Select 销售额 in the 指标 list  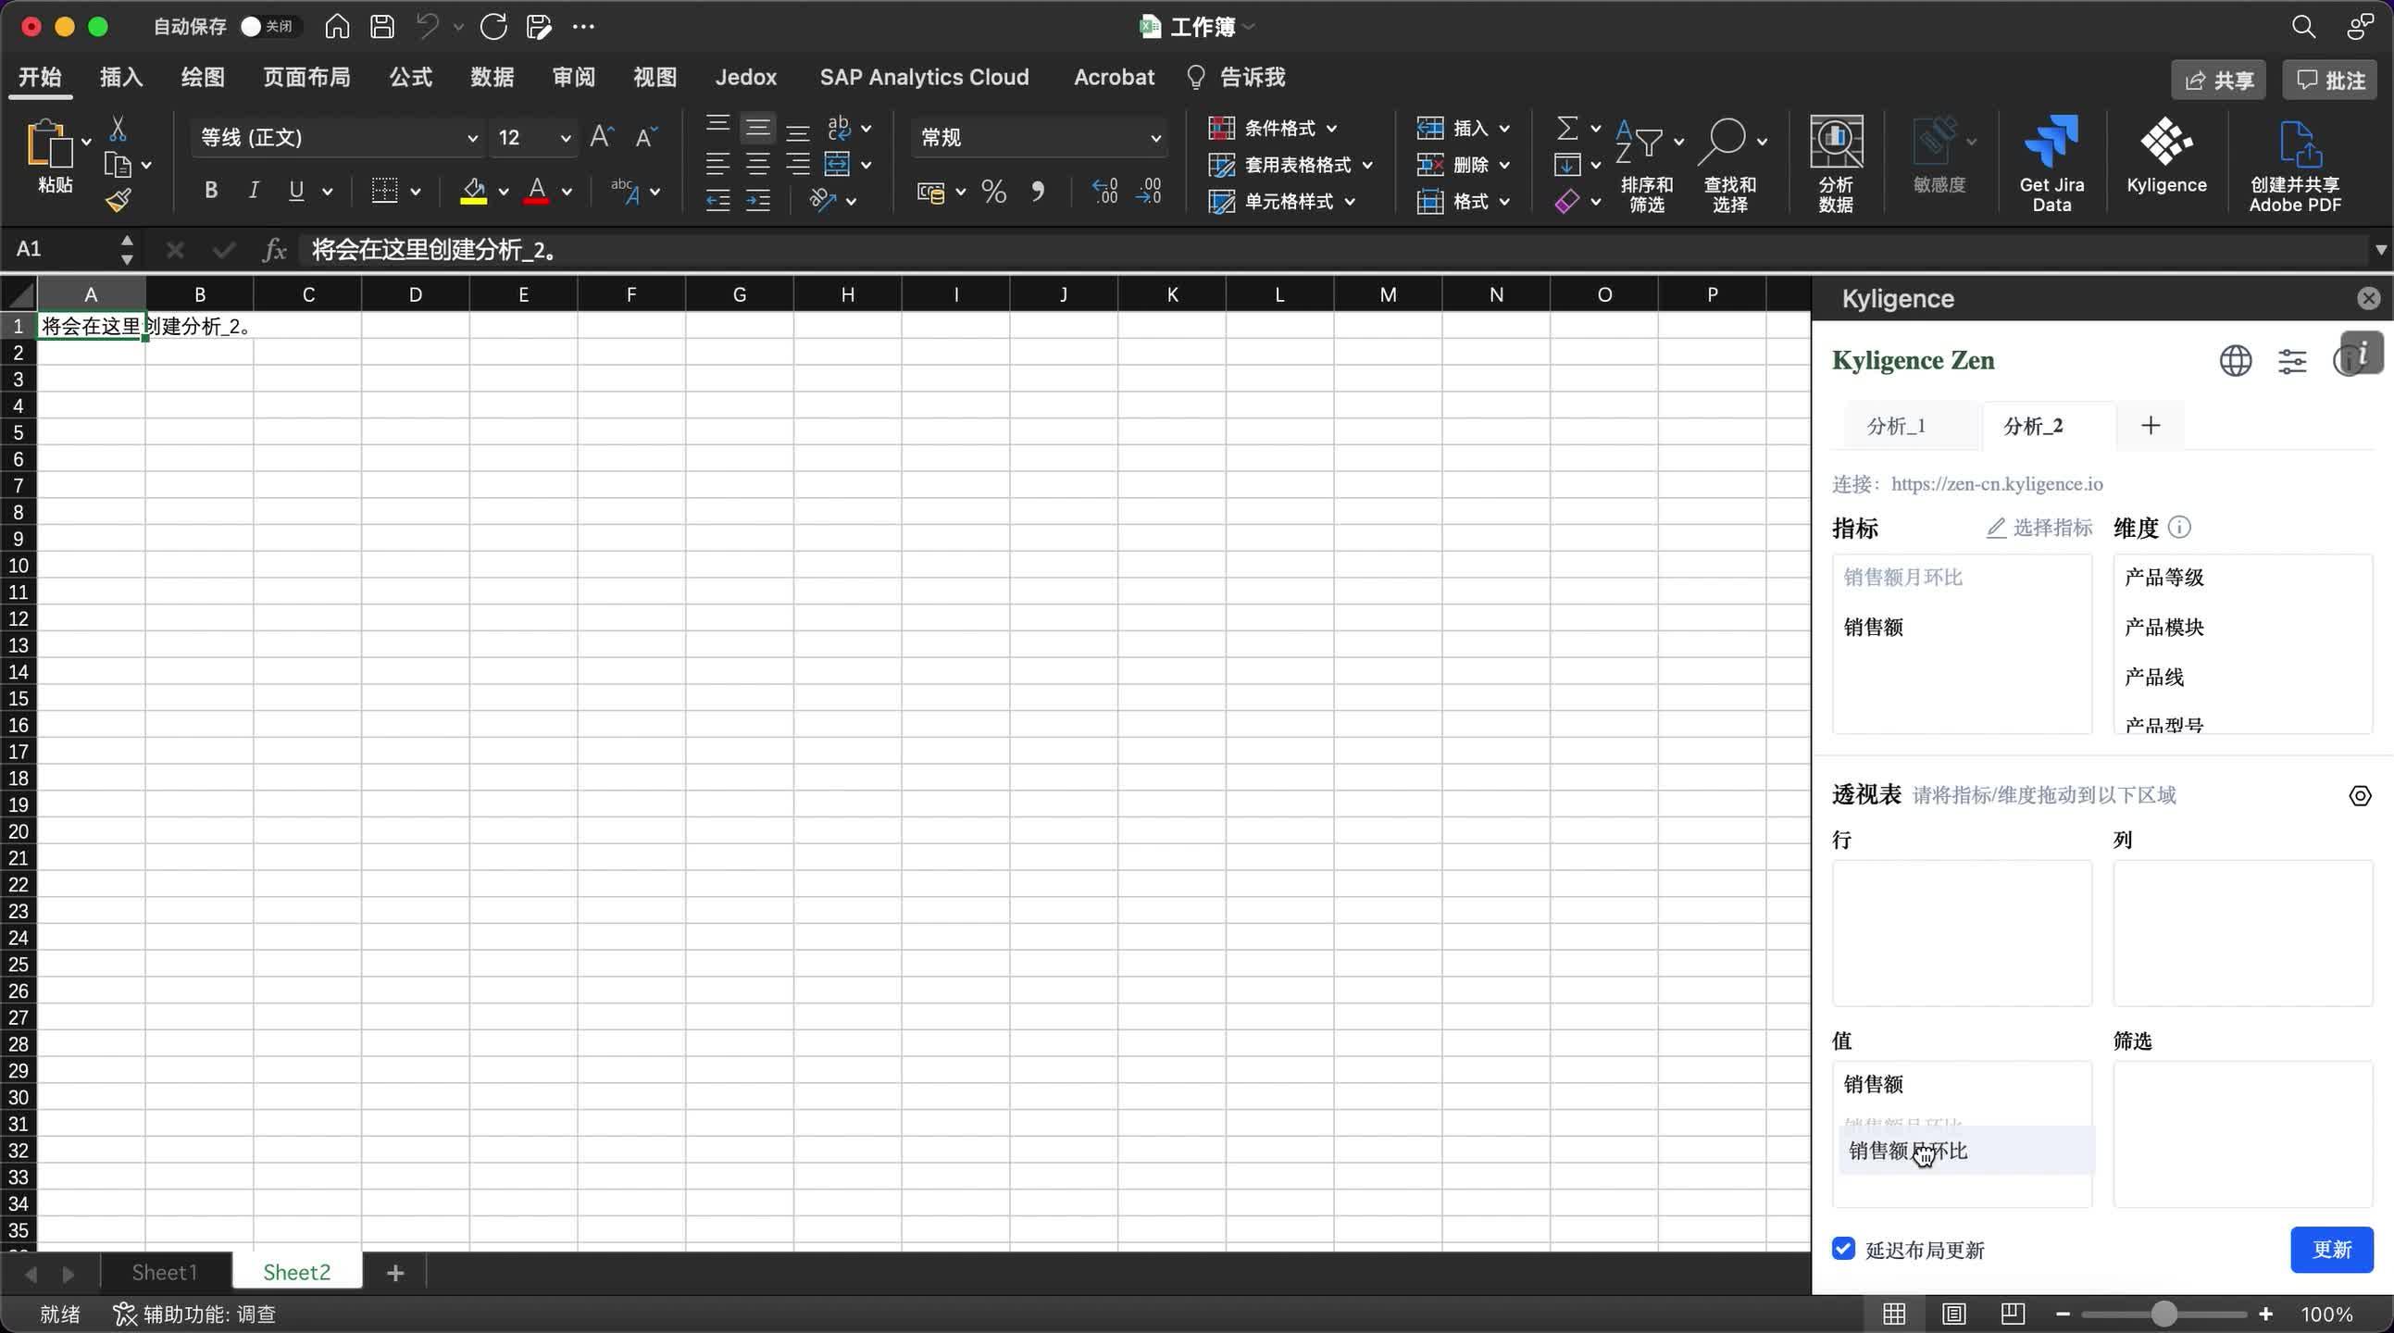[1873, 628]
